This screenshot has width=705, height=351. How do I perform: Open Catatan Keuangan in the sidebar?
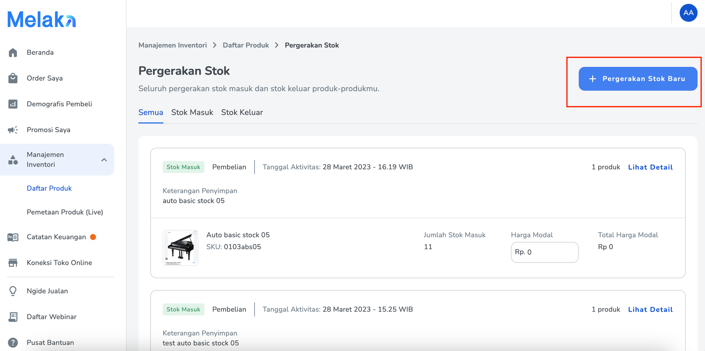[x=56, y=237]
